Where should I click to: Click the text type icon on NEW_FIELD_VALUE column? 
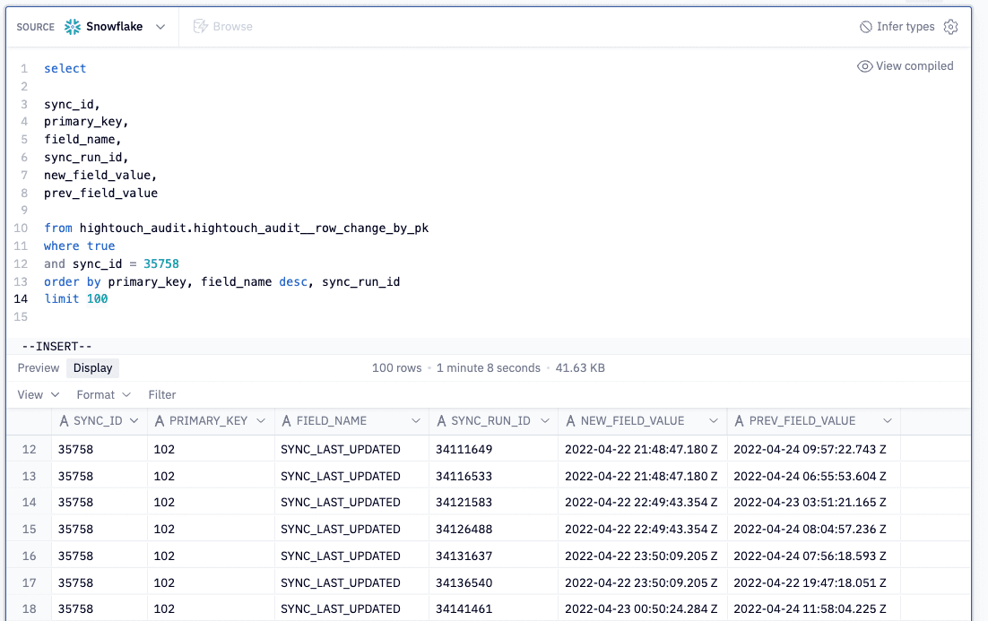572,420
